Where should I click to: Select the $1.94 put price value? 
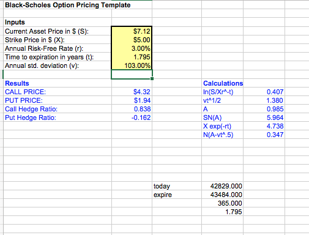(142, 100)
